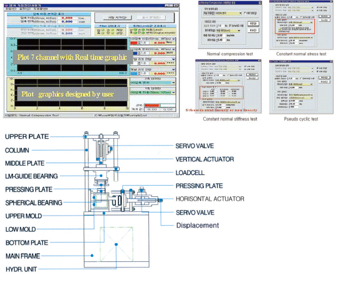The width and height of the screenshot is (346, 285).
Task: Toggle the checkbox inside red box of Constant normal stress dialog
Action: [x=280, y=29]
